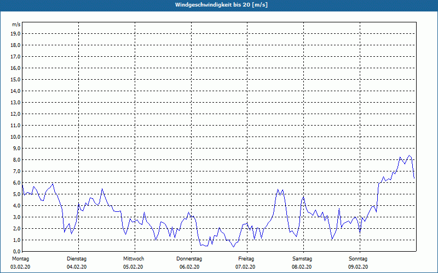Select the '15,0' y-axis value

tap(15, 79)
